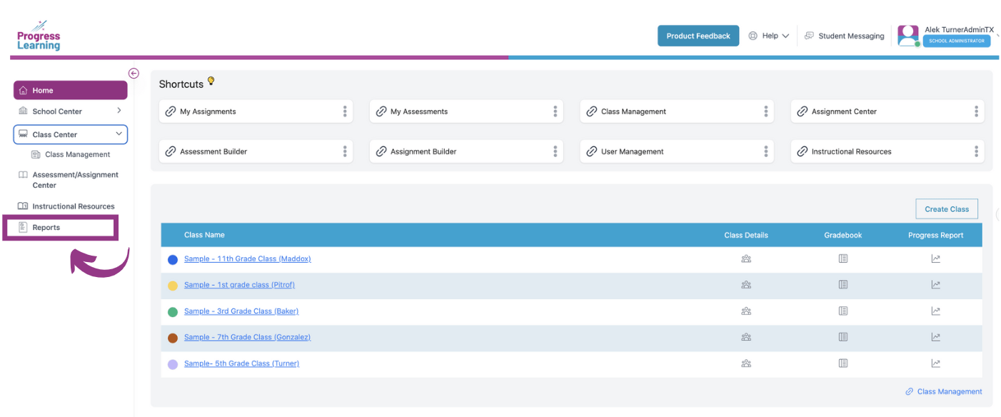This screenshot has height=417, width=1001.
Task: Click the Create Class button
Action: pyautogui.click(x=947, y=209)
